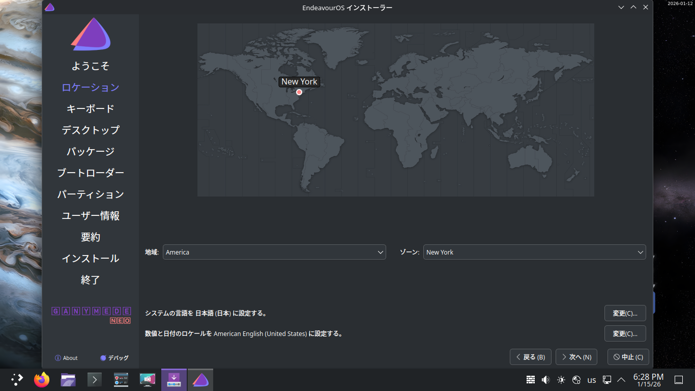The width and height of the screenshot is (695, 391).
Task: Select the 要約 step in sidebar
Action: click(91, 237)
